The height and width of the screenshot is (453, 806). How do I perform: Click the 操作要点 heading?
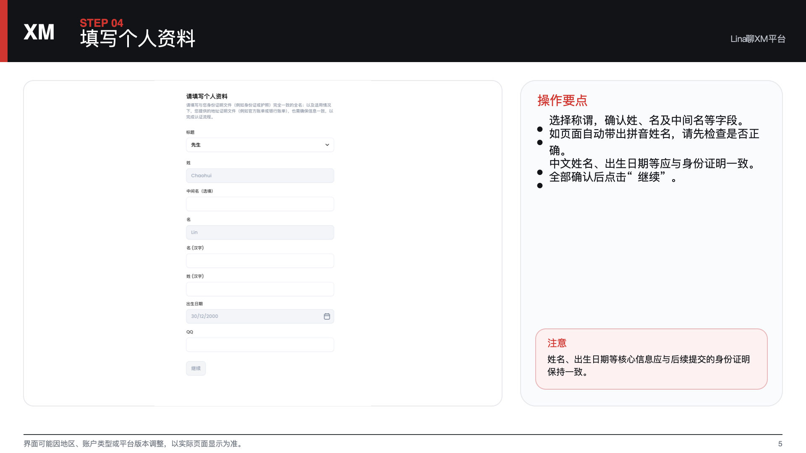click(562, 100)
